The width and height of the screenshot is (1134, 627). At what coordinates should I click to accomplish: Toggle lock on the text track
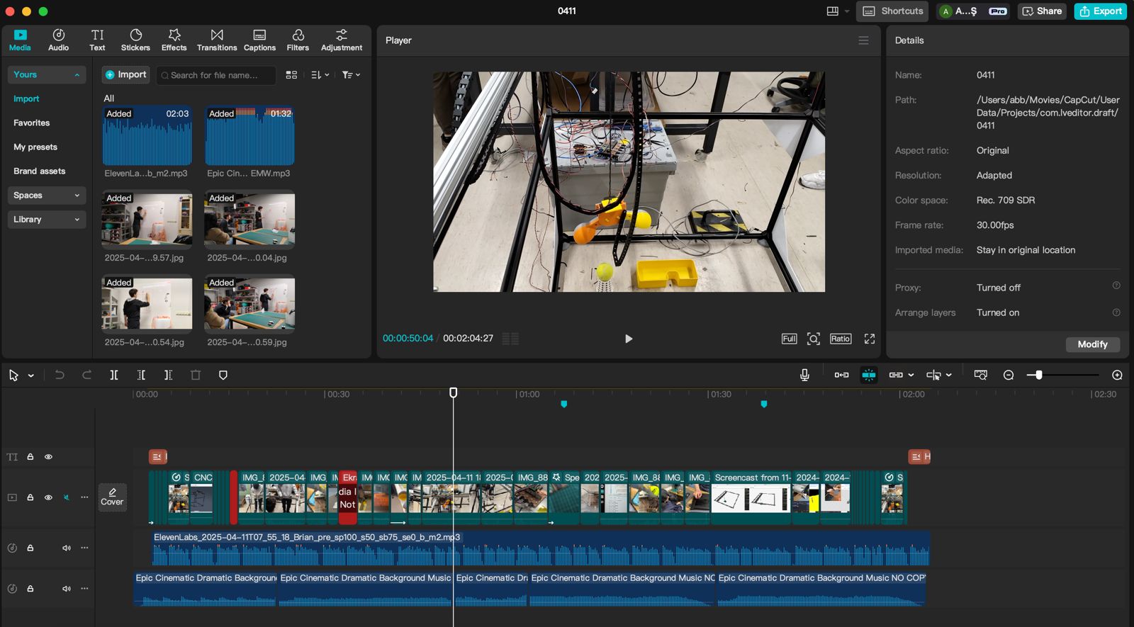click(30, 457)
